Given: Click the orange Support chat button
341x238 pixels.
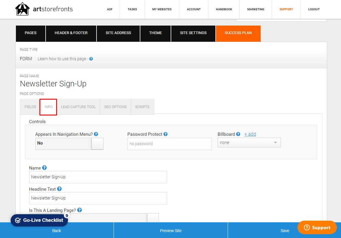Looking at the screenshot, I should [x=317, y=227].
